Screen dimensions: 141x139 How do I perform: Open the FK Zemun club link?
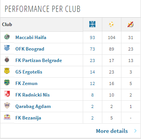click(x=26, y=83)
